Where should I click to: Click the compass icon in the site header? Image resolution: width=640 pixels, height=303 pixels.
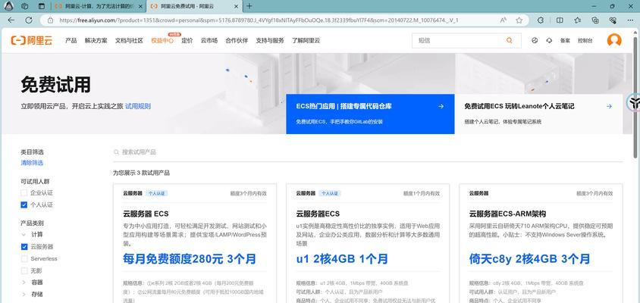(535, 40)
